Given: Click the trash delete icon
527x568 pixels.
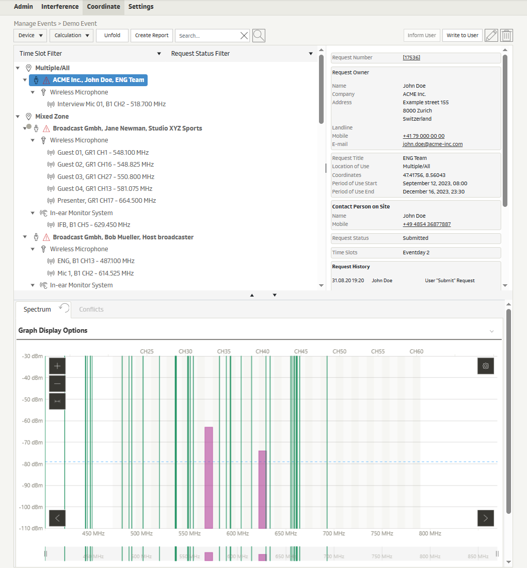Looking at the screenshot, I should click(507, 36).
